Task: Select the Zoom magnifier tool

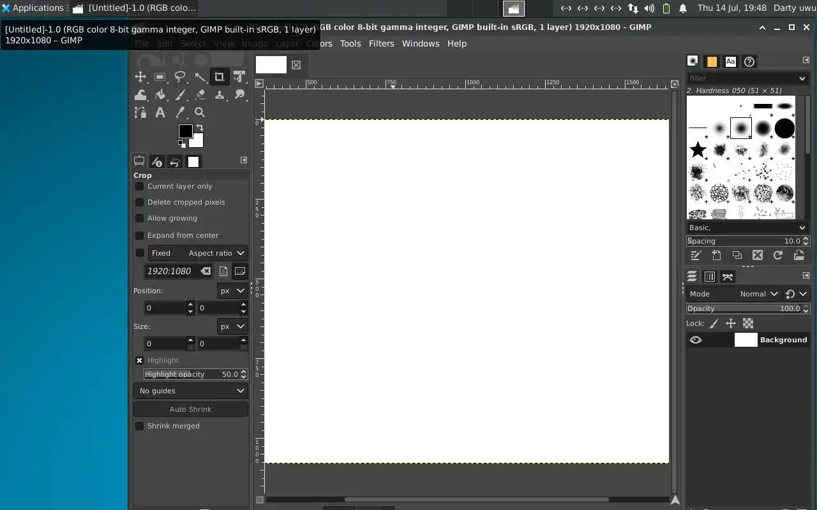Action: [200, 112]
